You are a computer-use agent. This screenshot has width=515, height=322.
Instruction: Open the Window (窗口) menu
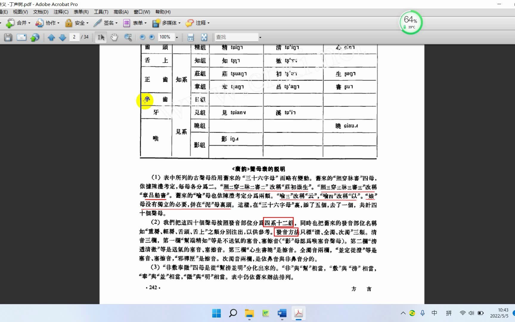142,12
